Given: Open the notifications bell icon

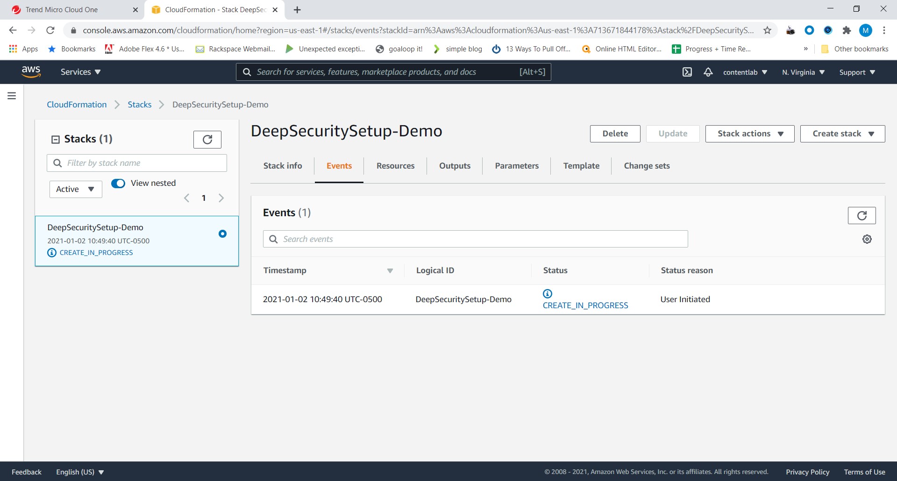Looking at the screenshot, I should tap(708, 72).
